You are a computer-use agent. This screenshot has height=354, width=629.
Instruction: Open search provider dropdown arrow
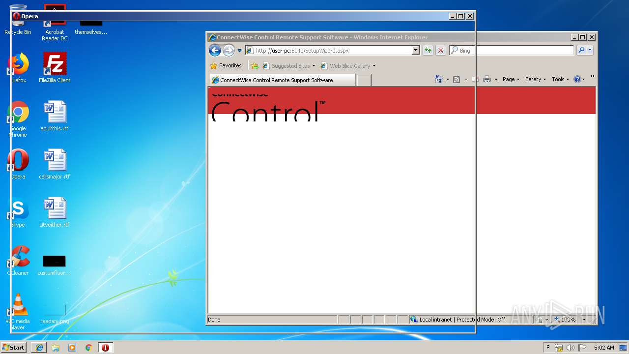point(590,50)
